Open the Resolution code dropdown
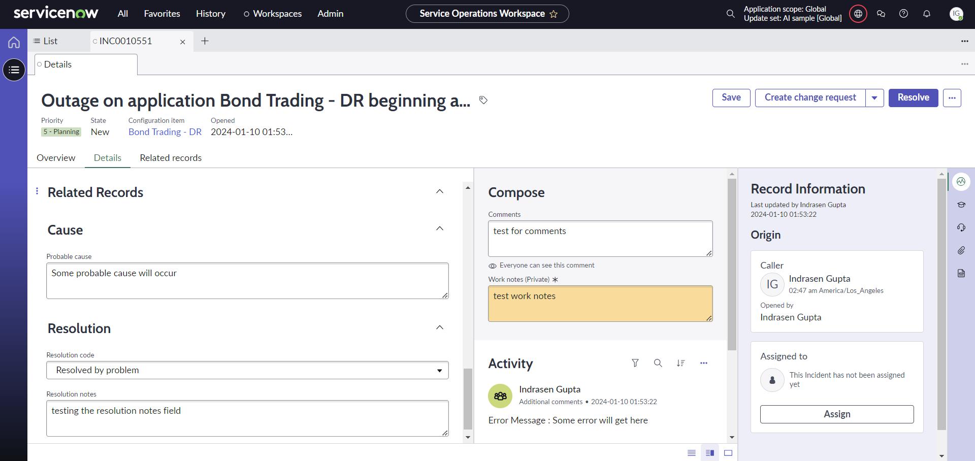The width and height of the screenshot is (975, 461). pyautogui.click(x=247, y=370)
